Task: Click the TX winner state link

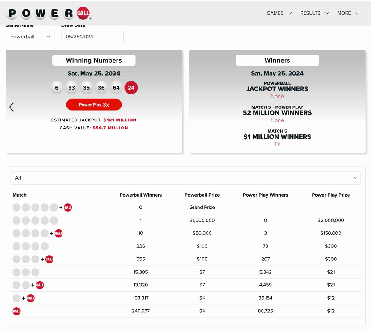Action: click(x=277, y=144)
